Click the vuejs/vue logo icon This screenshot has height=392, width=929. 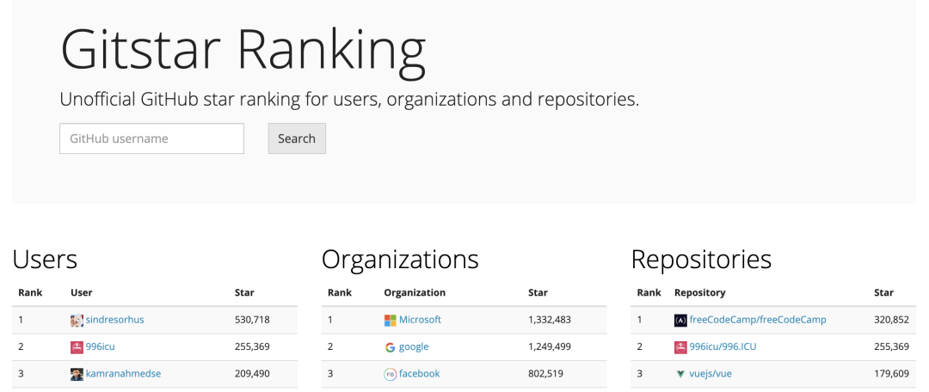click(680, 374)
